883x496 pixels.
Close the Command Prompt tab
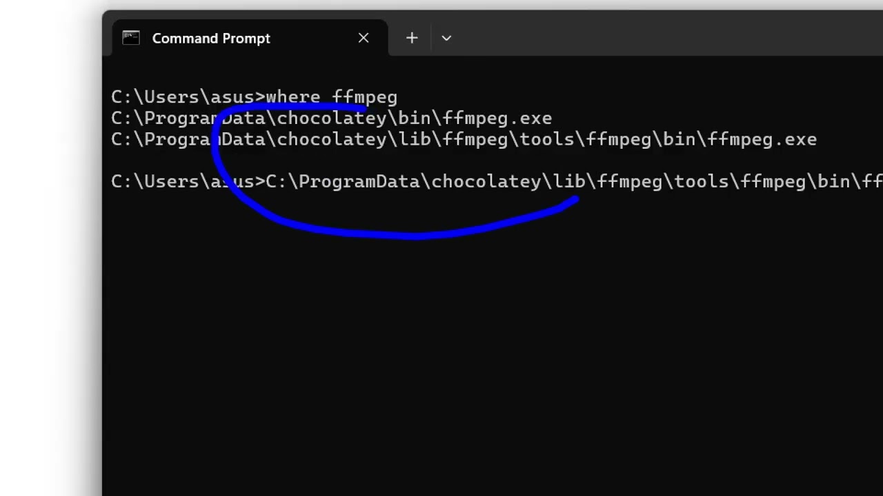pyautogui.click(x=364, y=39)
